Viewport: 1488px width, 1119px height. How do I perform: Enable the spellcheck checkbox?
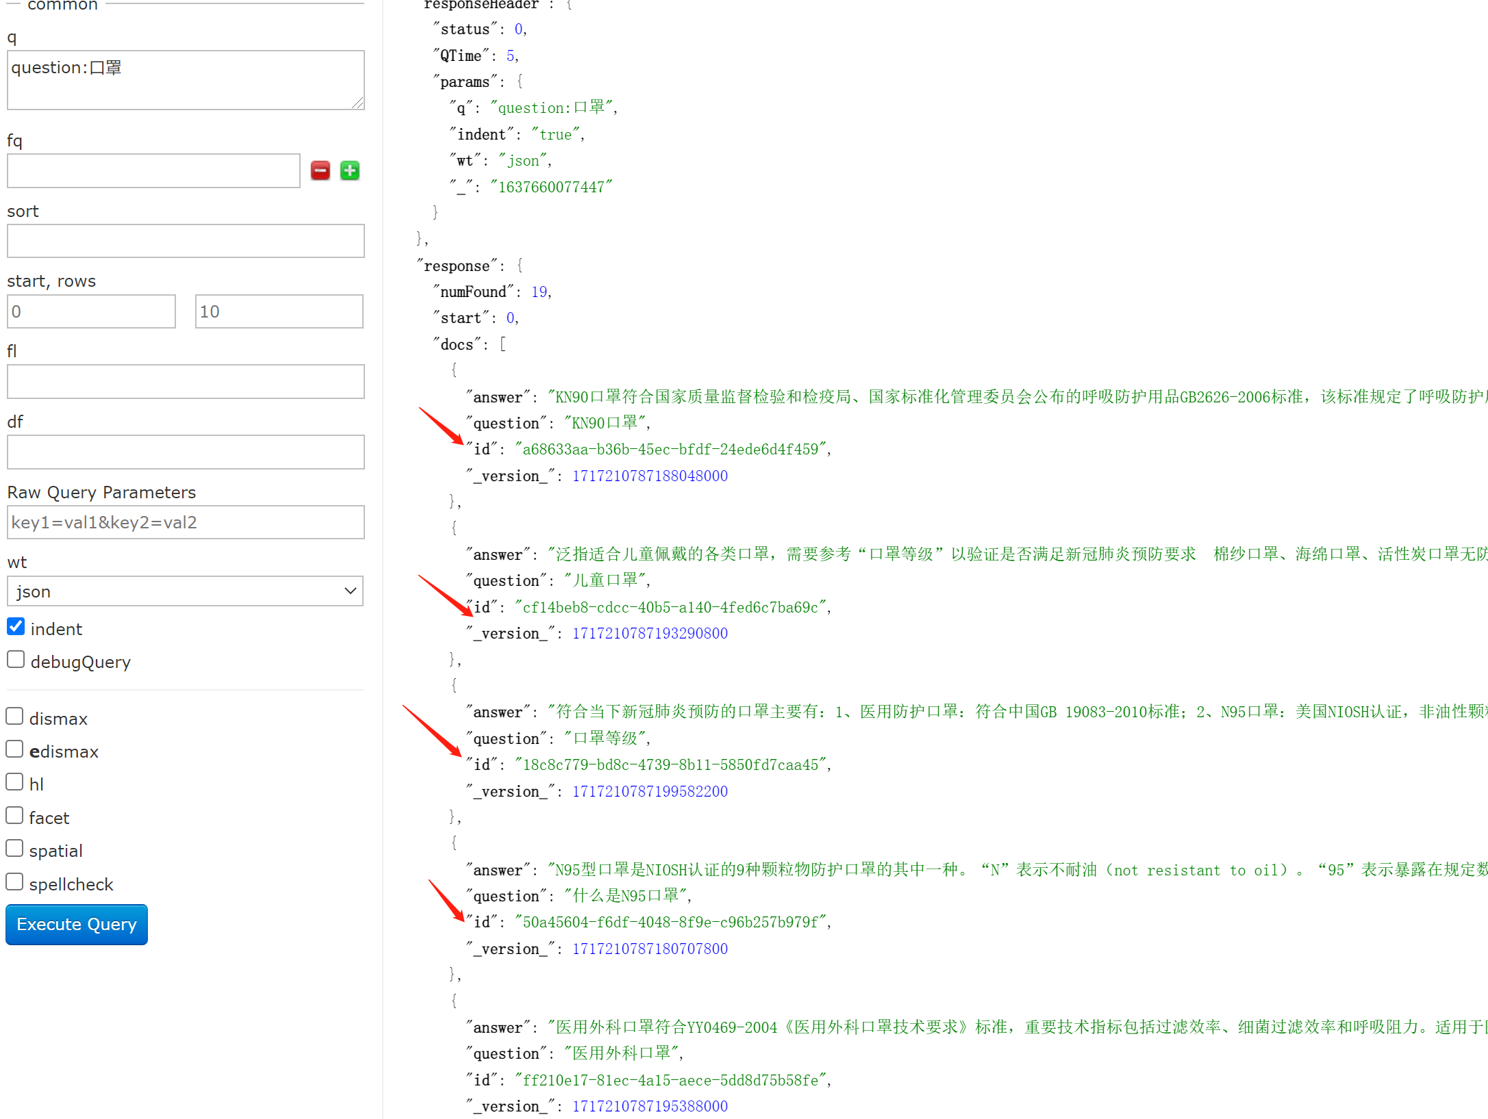click(14, 882)
